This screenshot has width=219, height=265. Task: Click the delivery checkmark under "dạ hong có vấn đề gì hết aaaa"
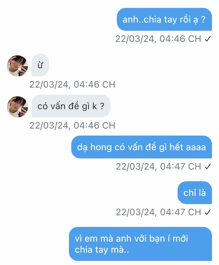click(208, 167)
